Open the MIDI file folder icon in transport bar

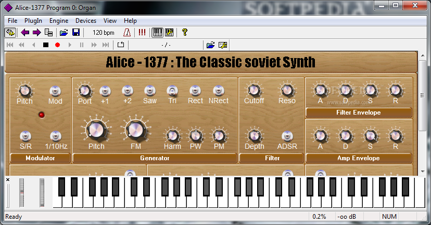pyautogui.click(x=210, y=45)
